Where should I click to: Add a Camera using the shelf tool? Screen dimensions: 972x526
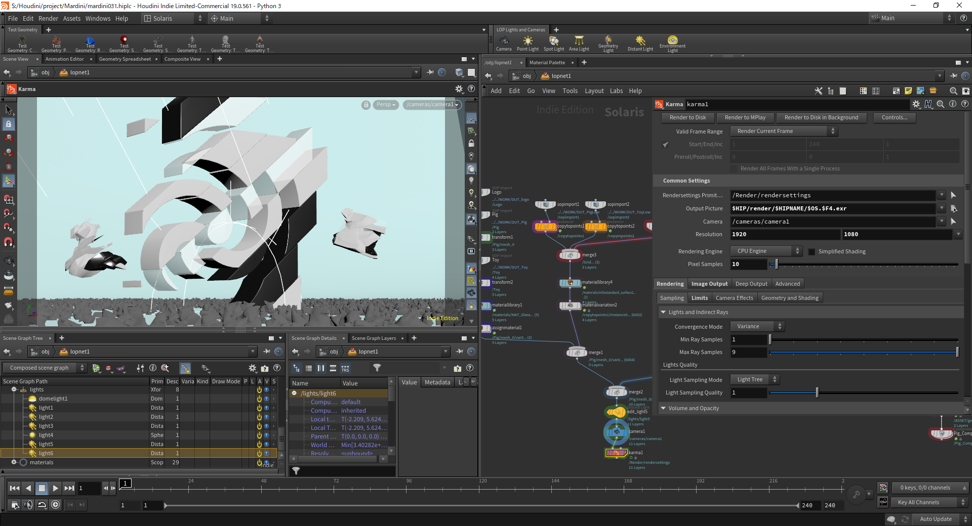pyautogui.click(x=504, y=43)
